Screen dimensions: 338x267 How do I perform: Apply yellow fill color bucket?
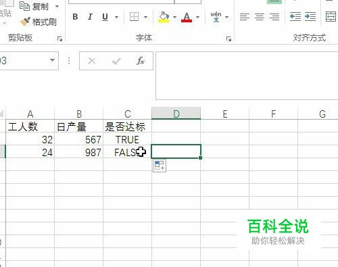pos(164,17)
